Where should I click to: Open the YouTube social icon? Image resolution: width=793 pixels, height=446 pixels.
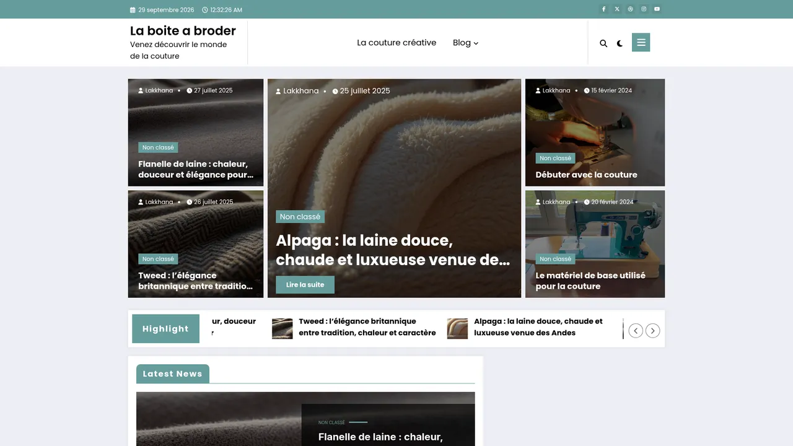pos(657,9)
